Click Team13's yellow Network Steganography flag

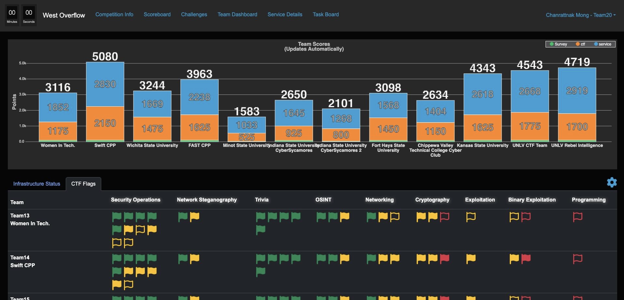194,217
